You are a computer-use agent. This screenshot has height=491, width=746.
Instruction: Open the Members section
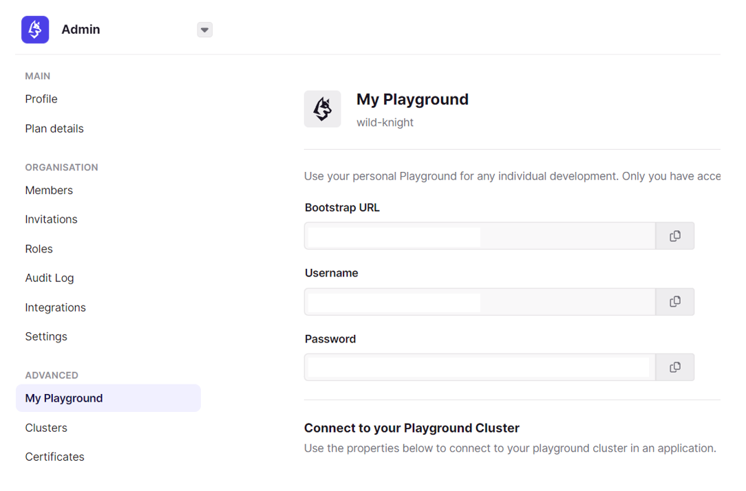[x=49, y=190]
